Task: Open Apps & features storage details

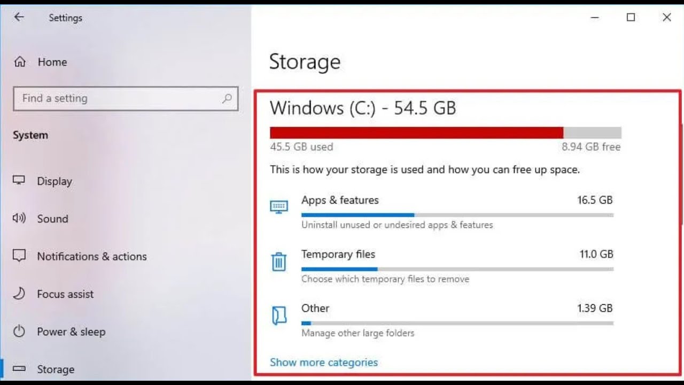Action: 340,200
